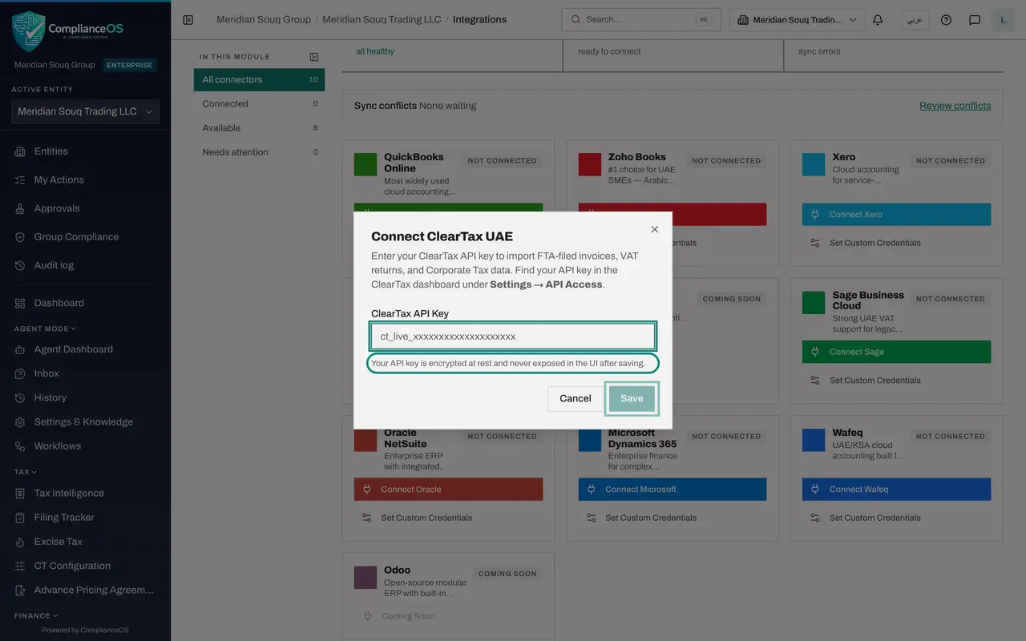Click Connect Xero button
This screenshot has height=641, width=1026.
point(896,214)
